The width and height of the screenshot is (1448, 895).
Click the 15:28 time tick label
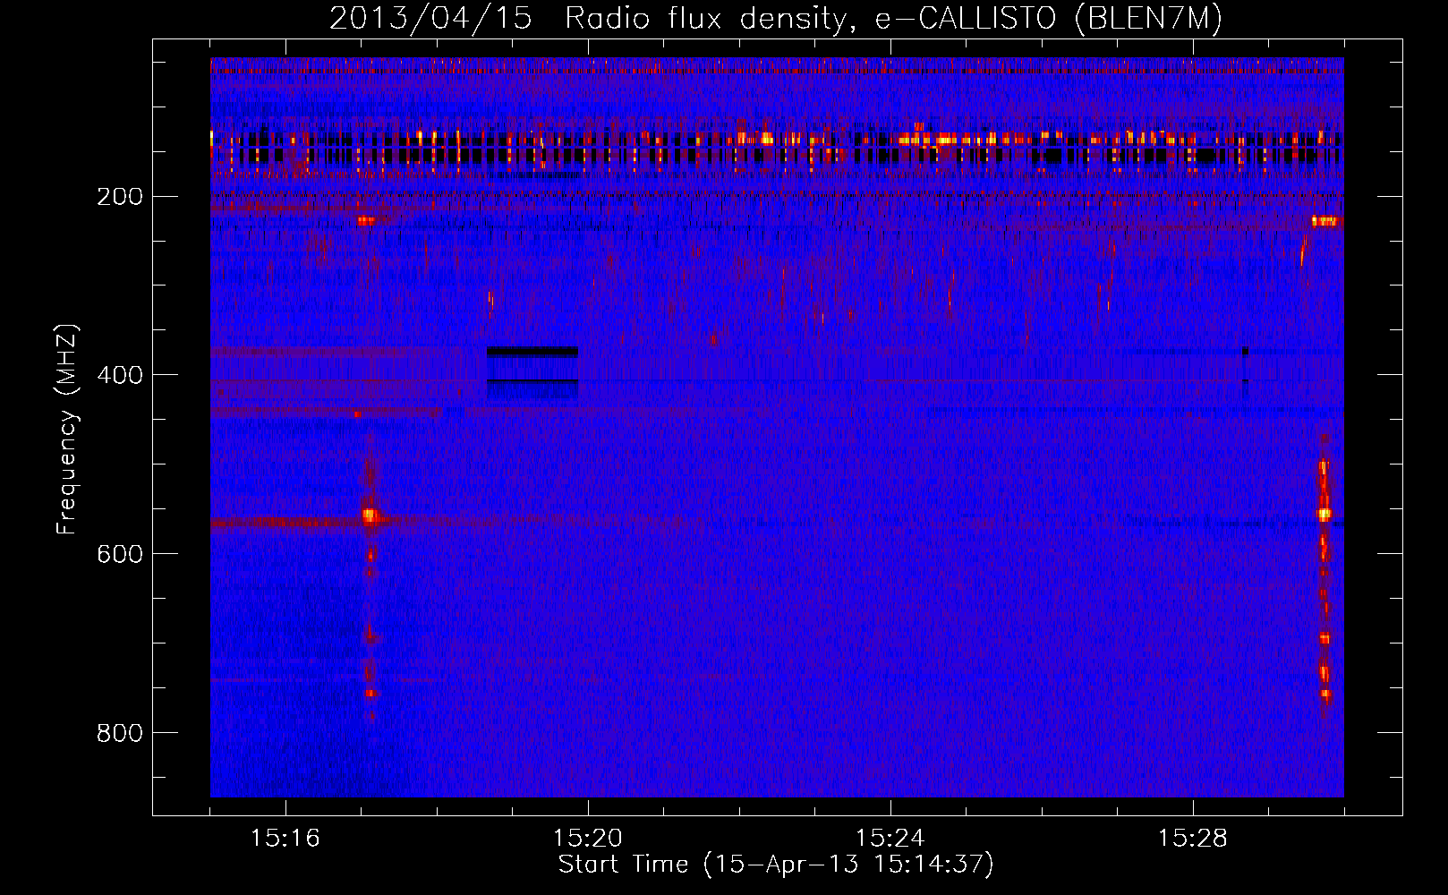(1193, 838)
